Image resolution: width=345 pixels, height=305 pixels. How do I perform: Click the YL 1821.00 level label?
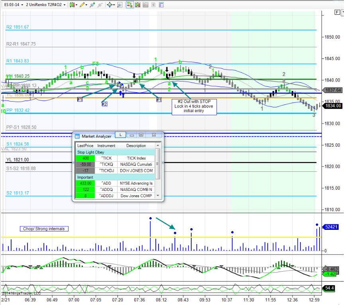coord(18,159)
